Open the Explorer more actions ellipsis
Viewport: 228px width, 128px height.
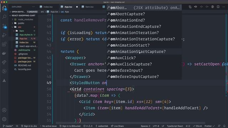click(x=33, y=7)
